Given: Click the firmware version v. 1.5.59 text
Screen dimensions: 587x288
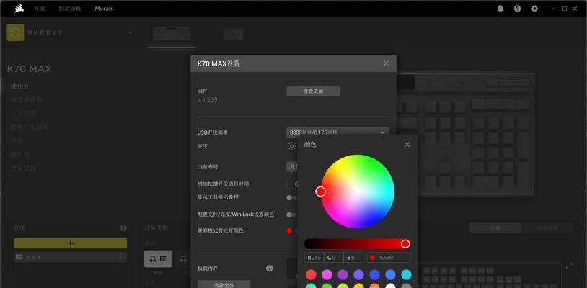Looking at the screenshot, I should pyautogui.click(x=207, y=100).
